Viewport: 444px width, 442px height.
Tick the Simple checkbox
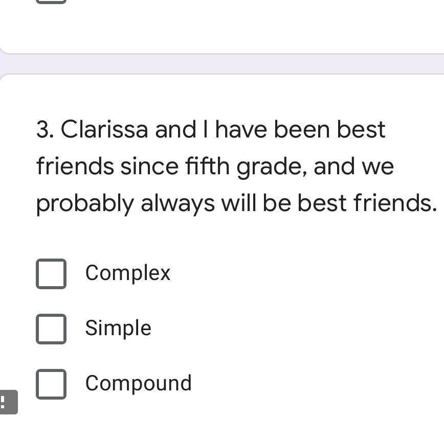[51, 329]
